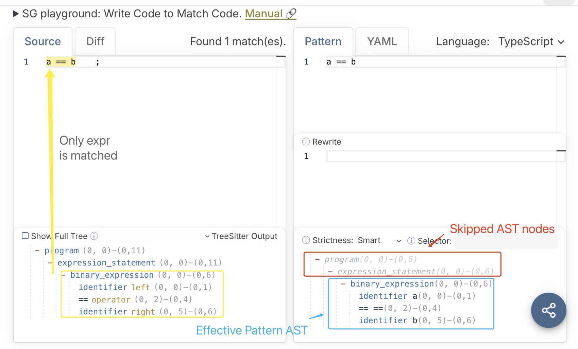
Task: Click the link chain icon after Manual
Action: tap(291, 14)
